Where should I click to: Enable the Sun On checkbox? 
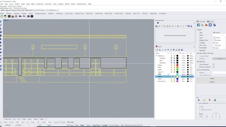200,107
